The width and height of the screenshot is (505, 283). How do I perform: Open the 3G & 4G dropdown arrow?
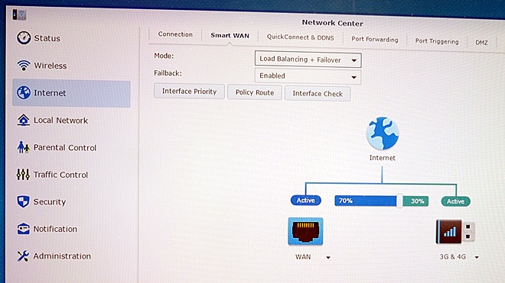477,257
